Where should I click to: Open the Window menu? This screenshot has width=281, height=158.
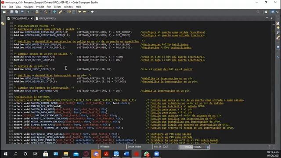click(x=68, y=7)
